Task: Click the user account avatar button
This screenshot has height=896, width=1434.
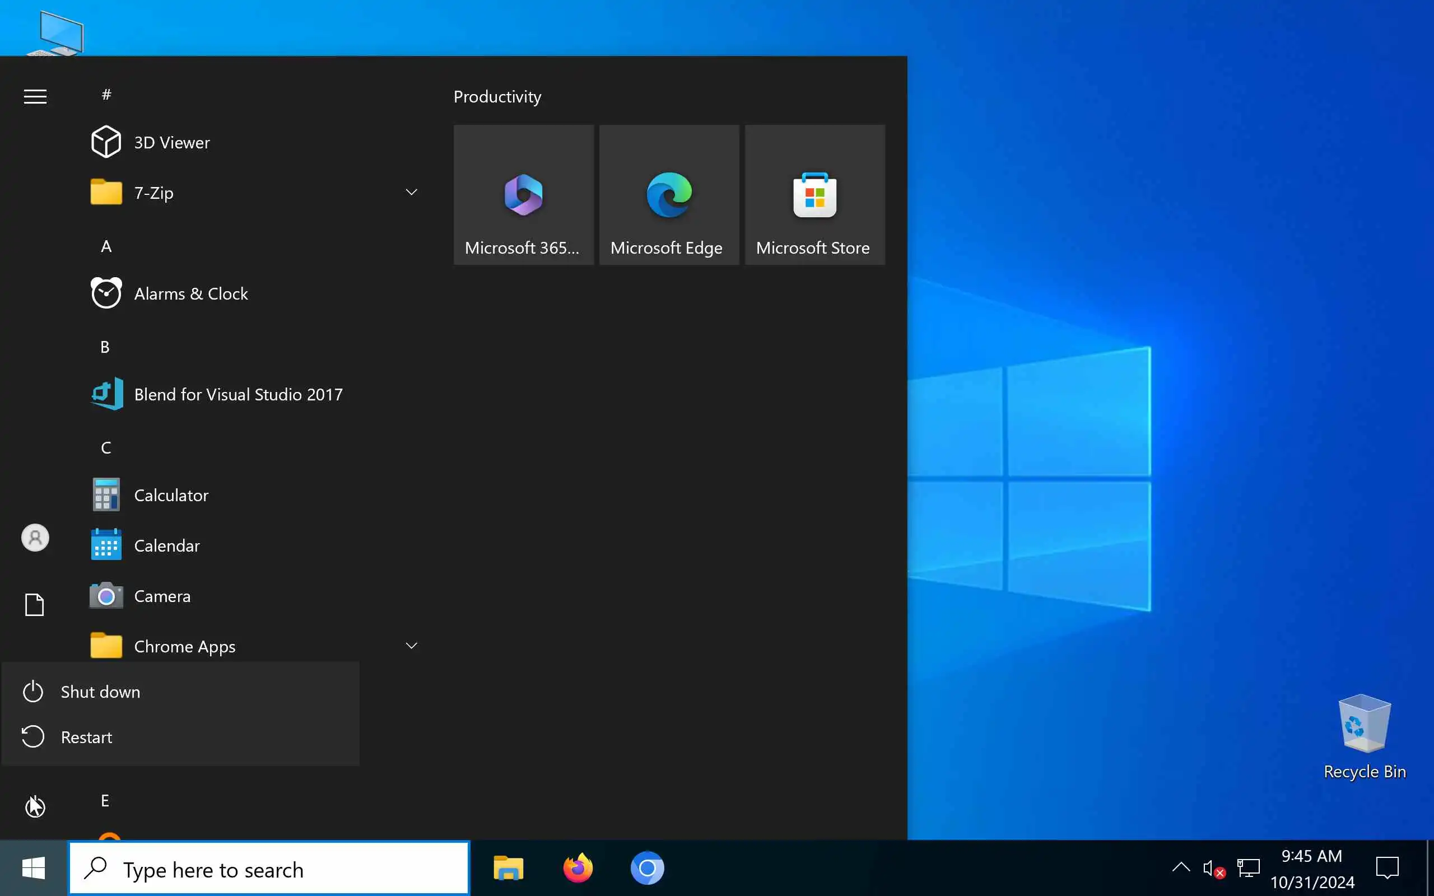Action: coord(35,538)
